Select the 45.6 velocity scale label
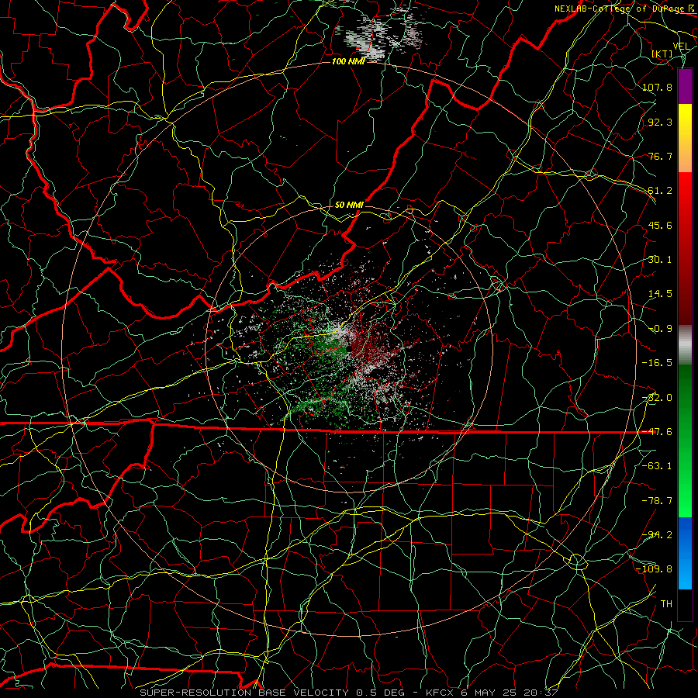Viewport: 698px width, 698px height. [x=660, y=225]
